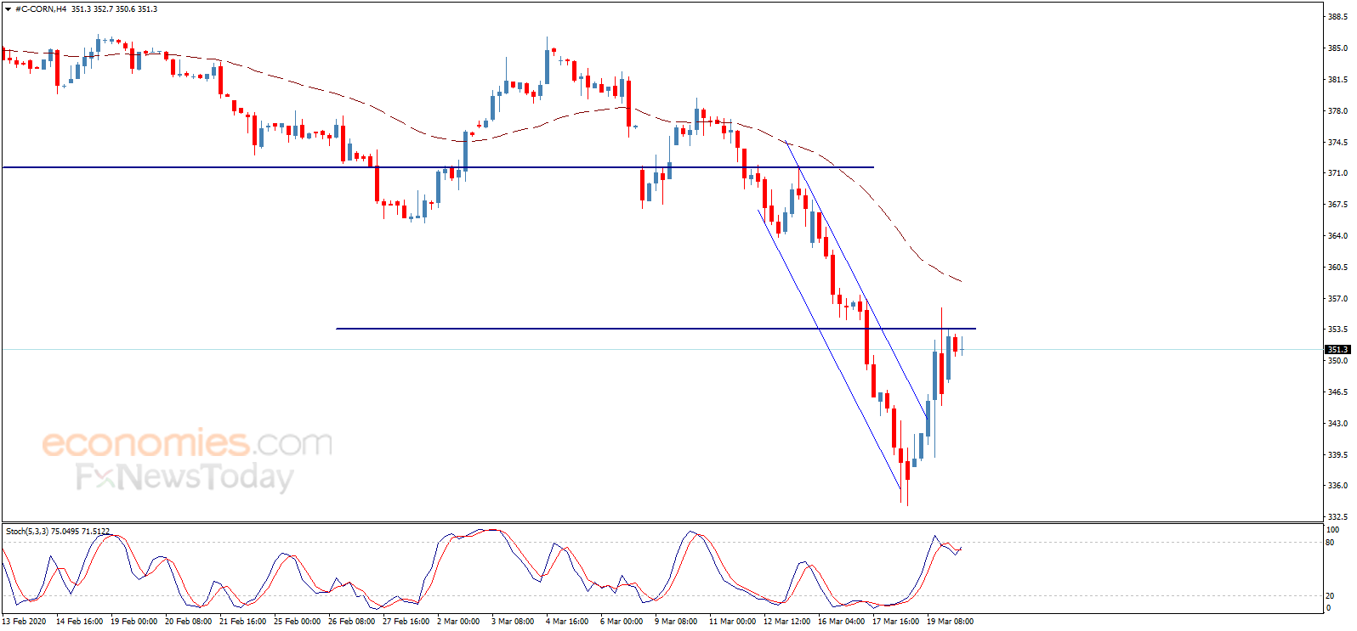Click the 25 Feb 00:00 time label
The height and width of the screenshot is (631, 1357).
pos(297,622)
